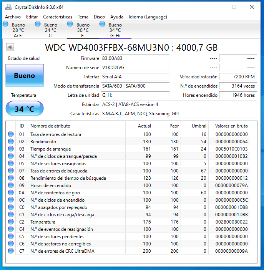Click raw value 0005010C0103
The height and width of the screenshot is (270, 264).
click(231, 149)
